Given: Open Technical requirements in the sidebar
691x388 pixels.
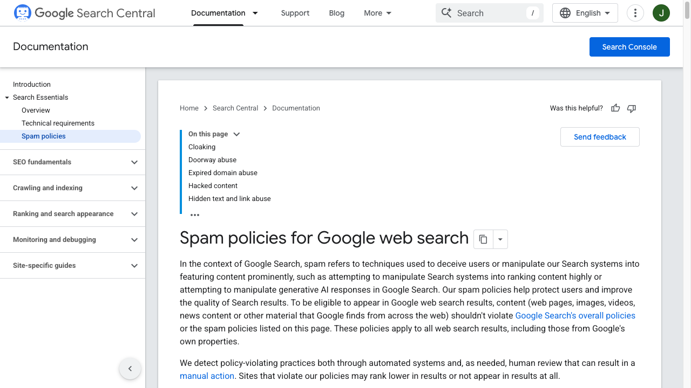Looking at the screenshot, I should tap(58, 123).
